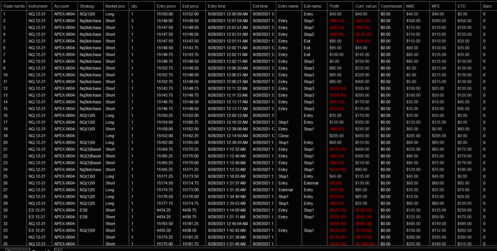Sort by the Trade number column header
The height and width of the screenshot is (251, 497).
[14, 6]
